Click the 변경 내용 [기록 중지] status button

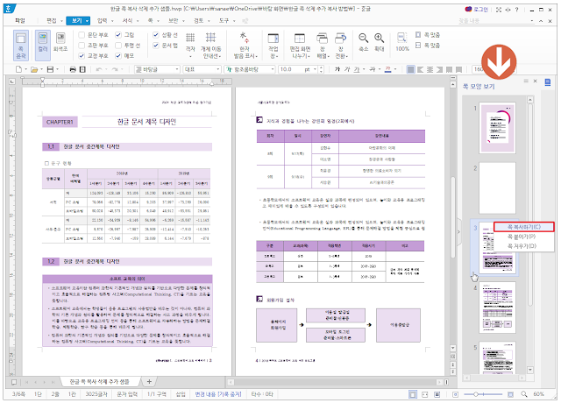click(218, 394)
